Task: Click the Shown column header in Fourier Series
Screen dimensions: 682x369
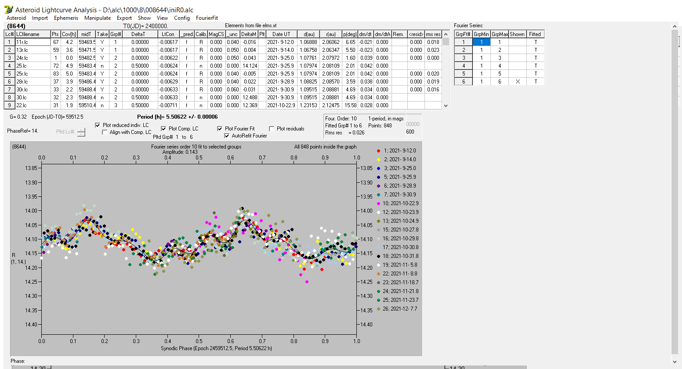Action: pos(517,34)
